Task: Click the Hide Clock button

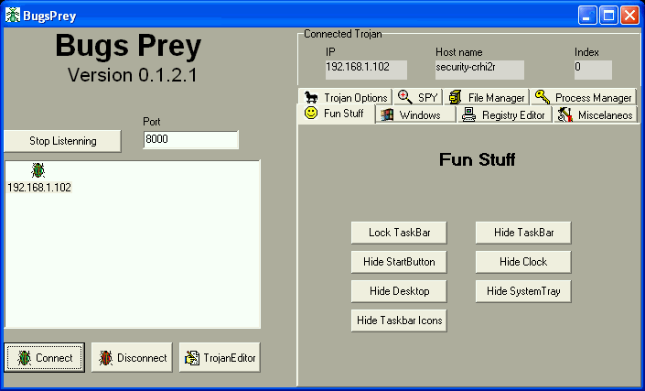Action: coord(522,262)
